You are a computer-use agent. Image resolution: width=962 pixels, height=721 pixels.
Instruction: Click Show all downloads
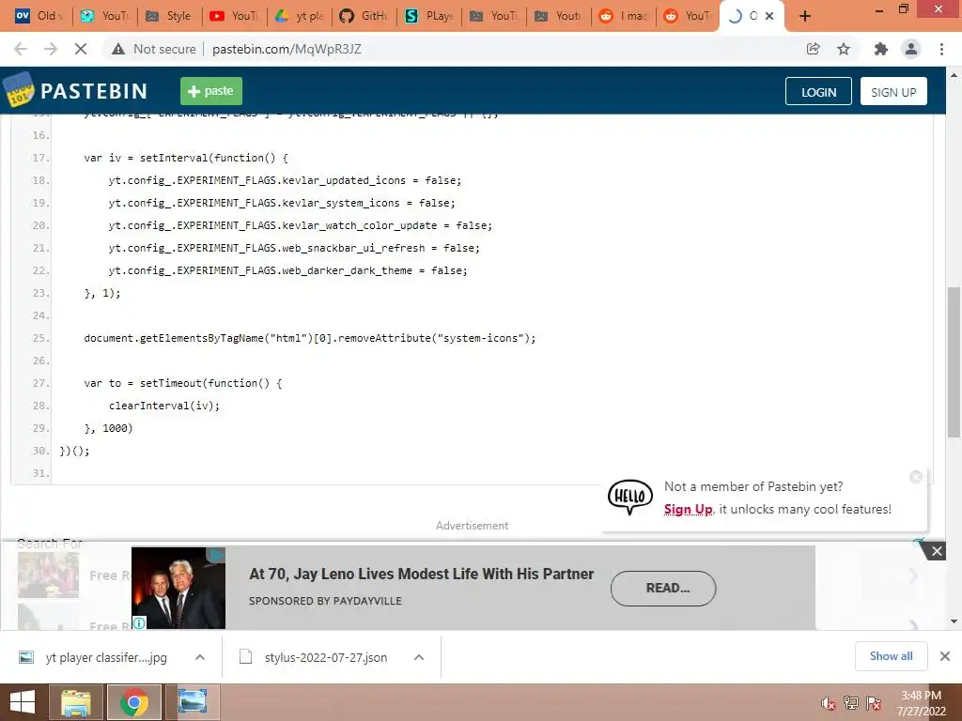click(891, 656)
